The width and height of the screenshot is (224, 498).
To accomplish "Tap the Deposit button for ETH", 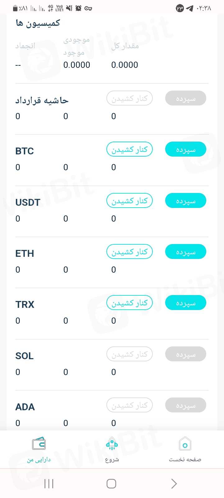I will [x=185, y=252].
